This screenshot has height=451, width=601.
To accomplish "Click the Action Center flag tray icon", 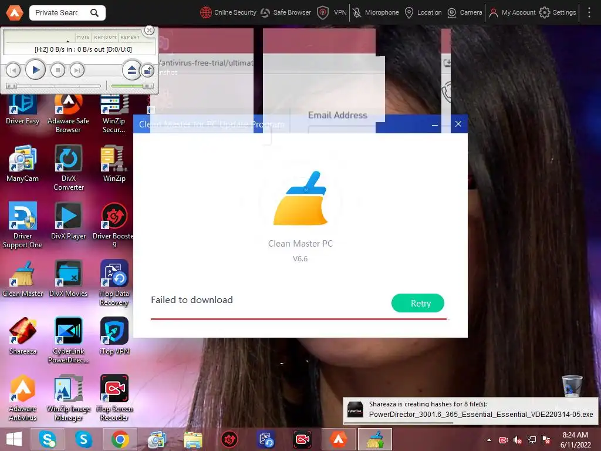I will click(x=546, y=440).
